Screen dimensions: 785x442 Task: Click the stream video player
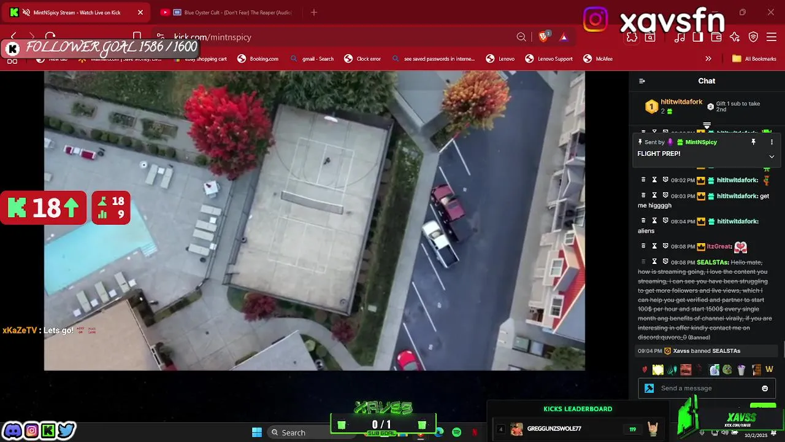(x=314, y=220)
